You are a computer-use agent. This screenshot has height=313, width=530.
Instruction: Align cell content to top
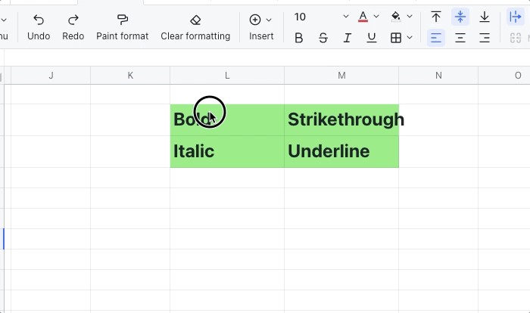[436, 17]
